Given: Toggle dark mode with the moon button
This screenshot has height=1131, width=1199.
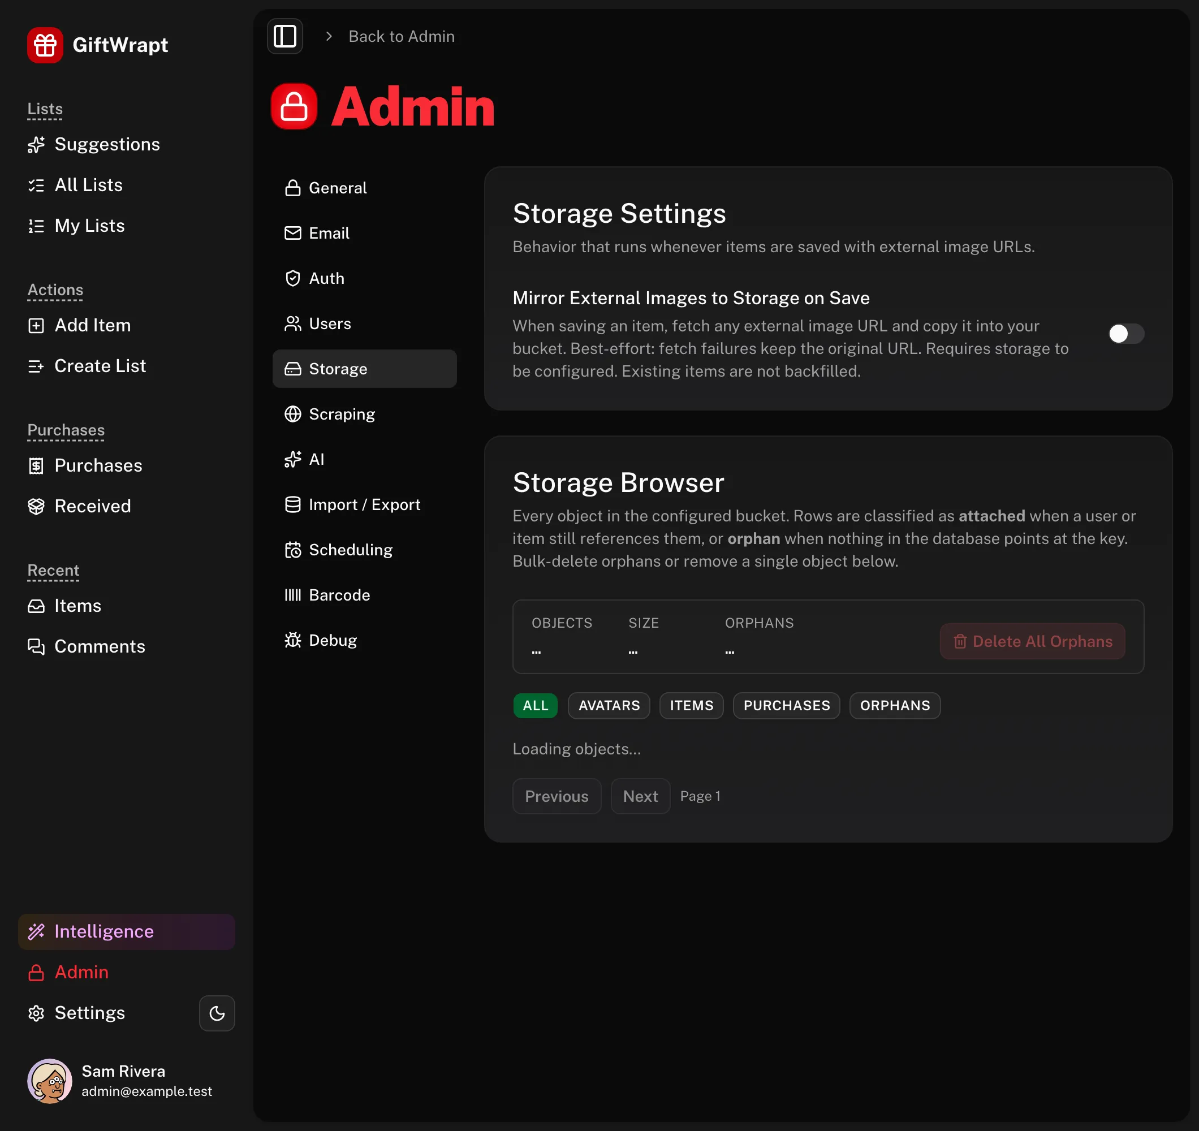Looking at the screenshot, I should 217,1013.
